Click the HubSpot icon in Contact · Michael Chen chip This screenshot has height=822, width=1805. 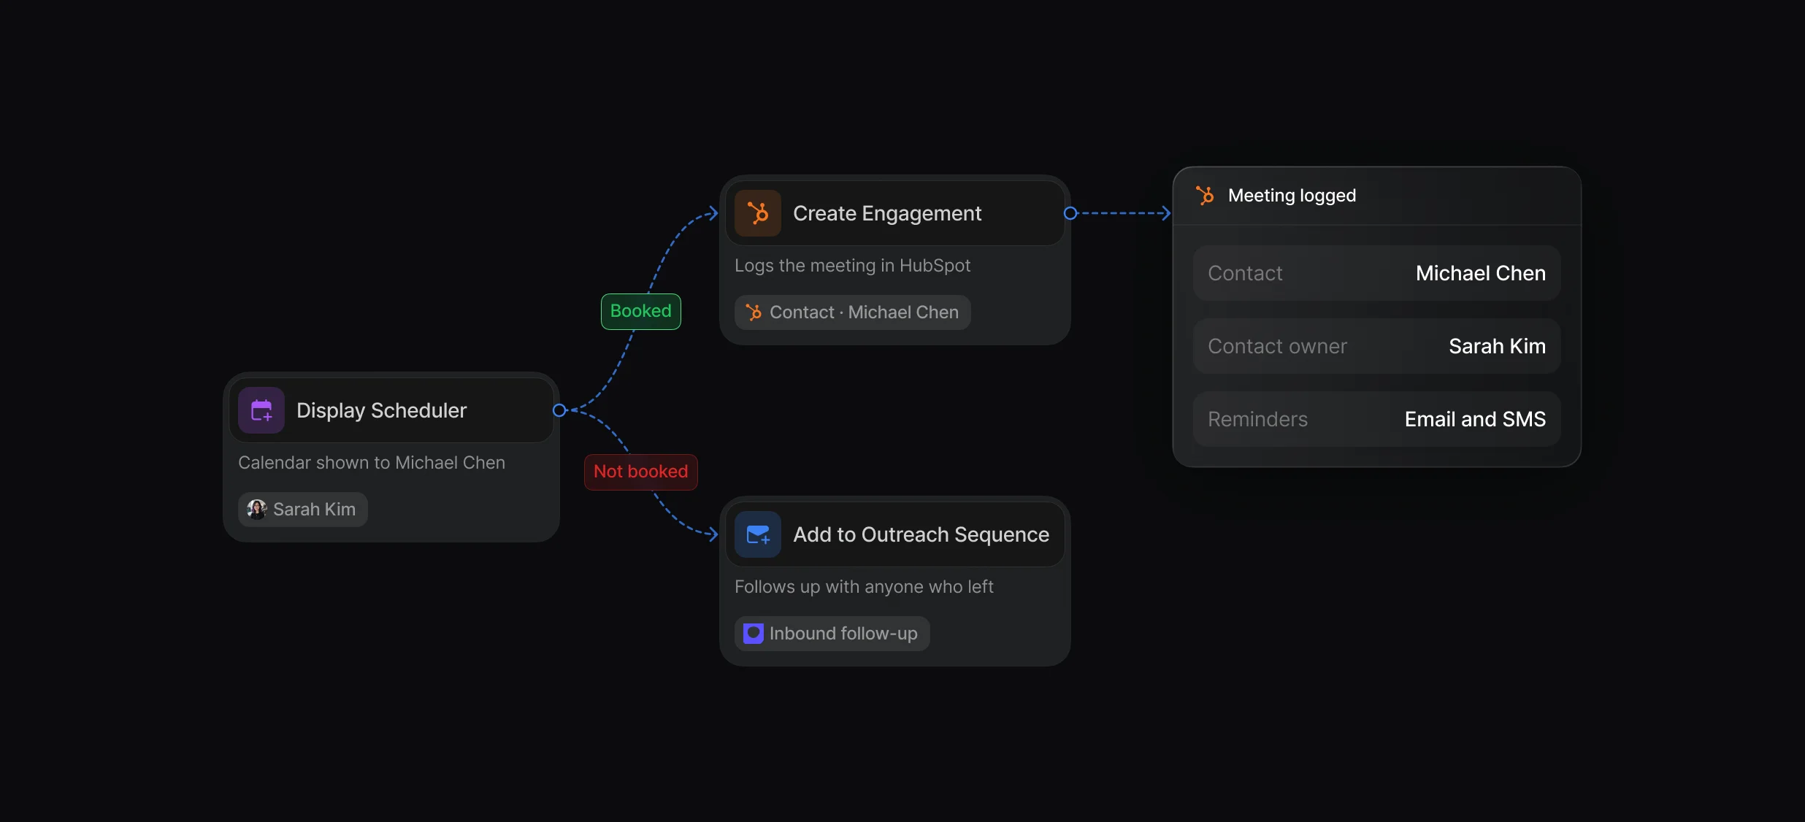(754, 312)
